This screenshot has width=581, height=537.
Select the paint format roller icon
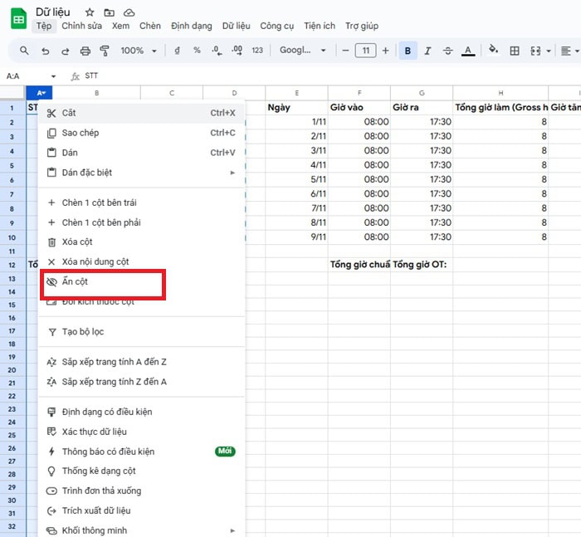pyautogui.click(x=105, y=51)
